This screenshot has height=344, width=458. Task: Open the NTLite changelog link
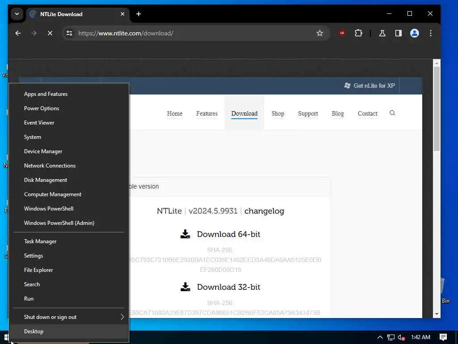tap(264, 211)
